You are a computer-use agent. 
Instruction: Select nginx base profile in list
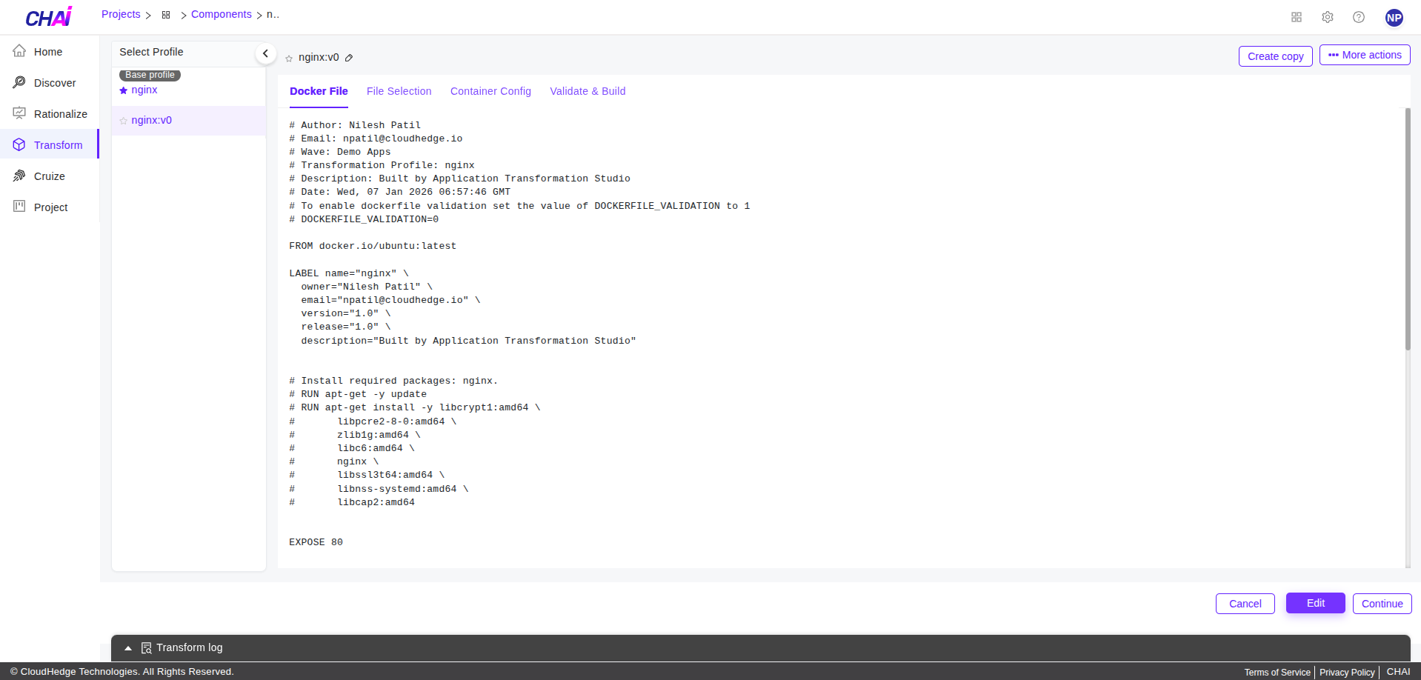tap(144, 90)
